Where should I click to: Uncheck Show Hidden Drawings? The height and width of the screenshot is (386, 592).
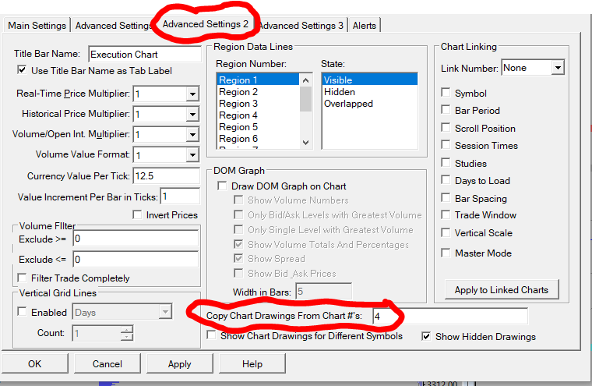426,337
